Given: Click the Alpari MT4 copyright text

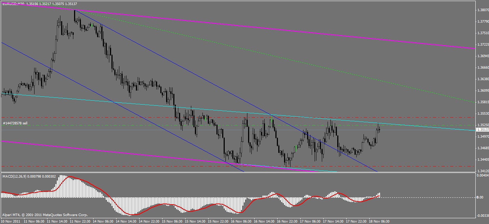Looking at the screenshot, I should [45, 215].
